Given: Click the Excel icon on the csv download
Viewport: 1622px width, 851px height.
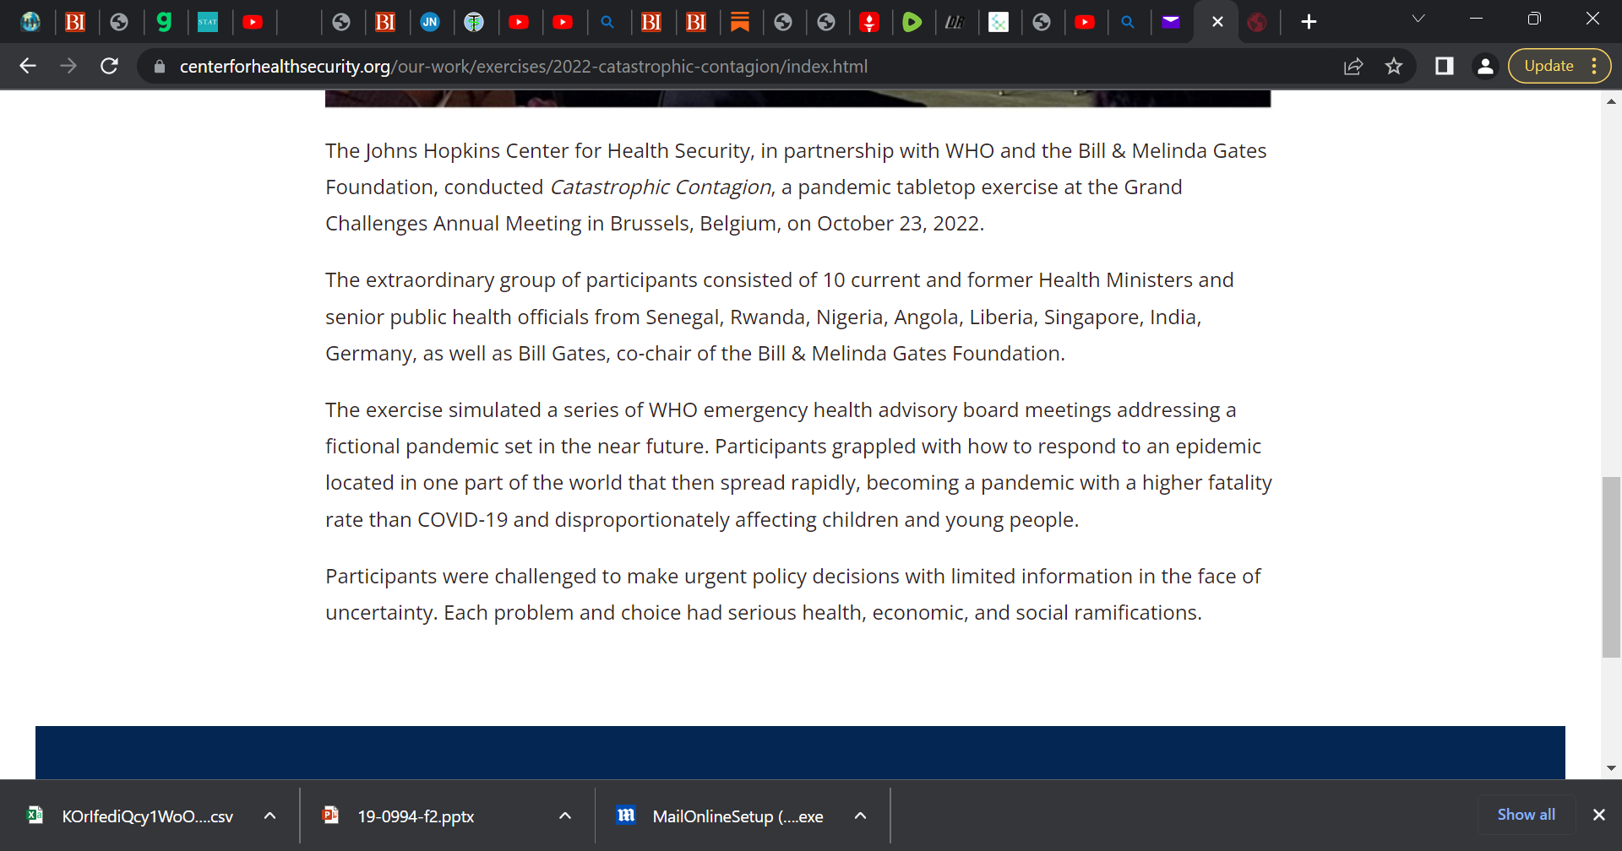Looking at the screenshot, I should tap(35, 815).
